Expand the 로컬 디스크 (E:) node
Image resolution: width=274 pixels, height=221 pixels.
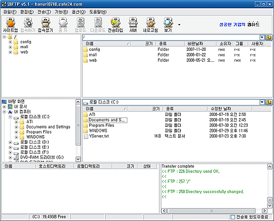pos(10,147)
